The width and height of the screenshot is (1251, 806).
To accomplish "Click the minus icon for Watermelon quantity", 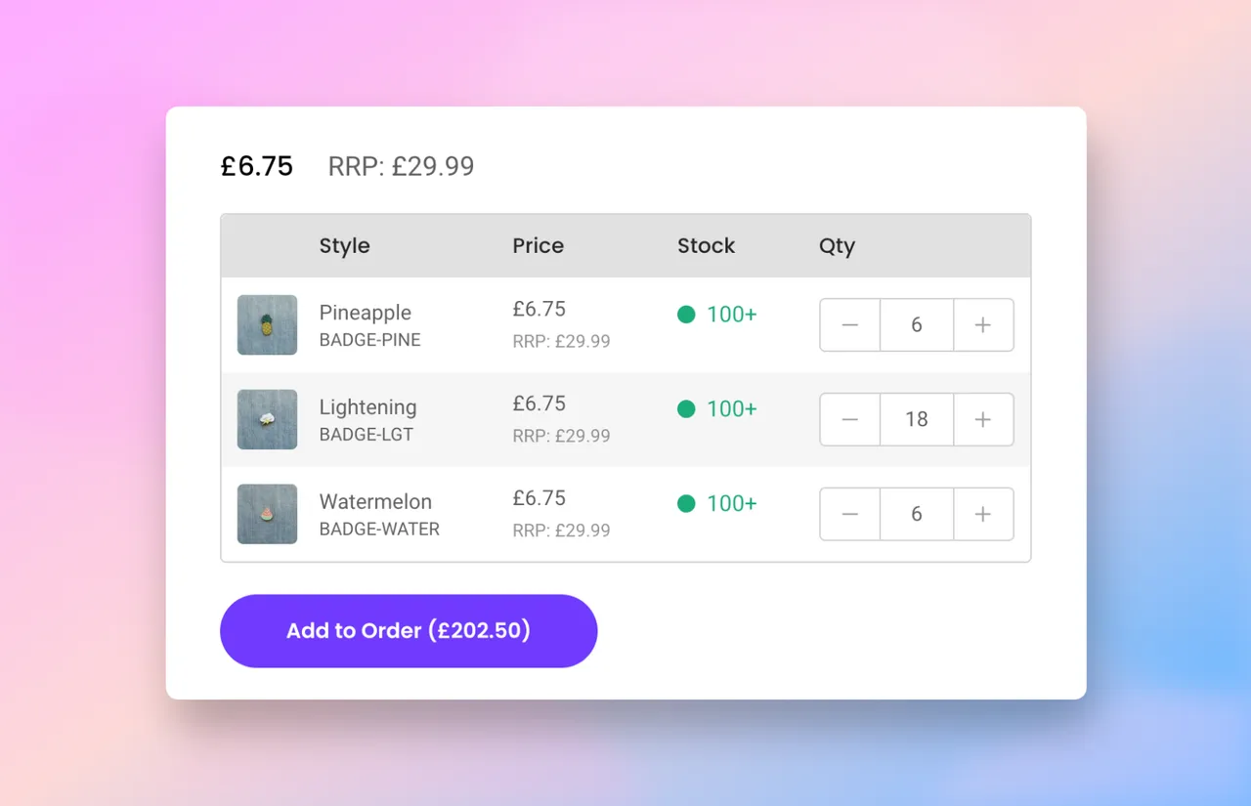I will [849, 514].
